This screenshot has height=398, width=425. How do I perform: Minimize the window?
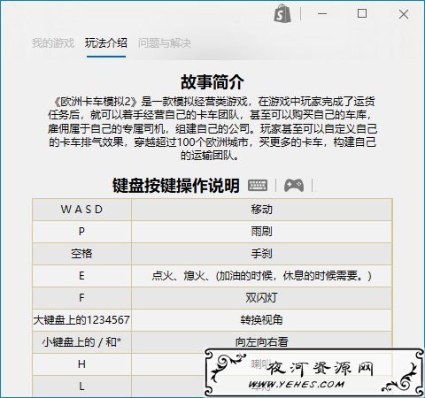(322, 13)
